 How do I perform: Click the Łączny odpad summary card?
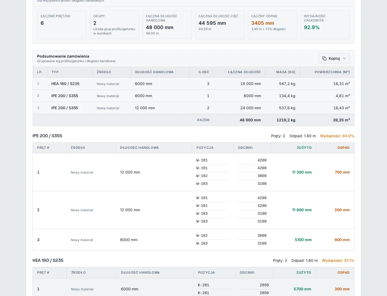click(273, 25)
